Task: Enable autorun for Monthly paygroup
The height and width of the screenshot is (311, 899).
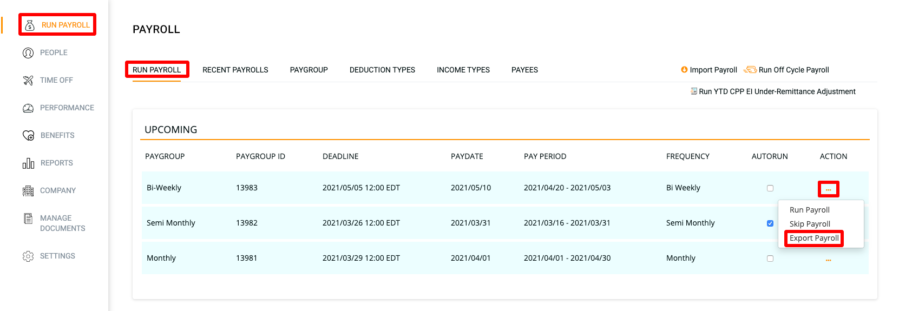Action: (x=770, y=259)
